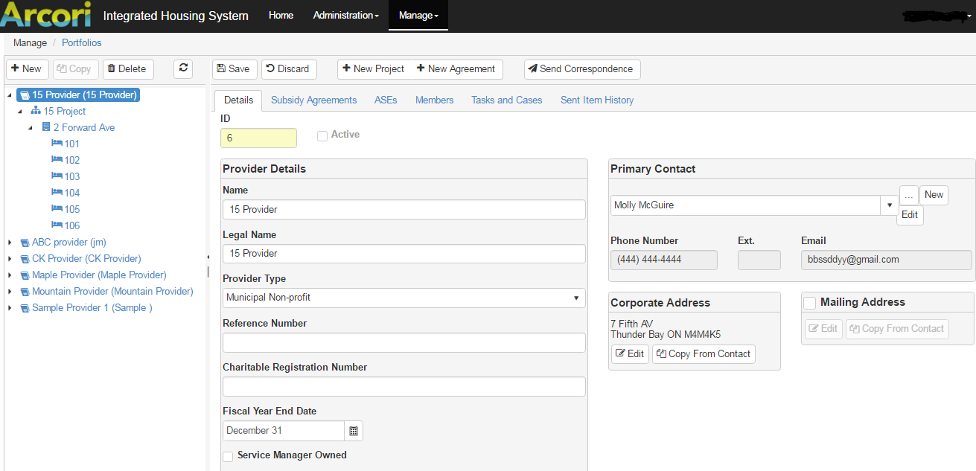Image resolution: width=976 pixels, height=471 pixels.
Task: Click the provider icon beside Sample Provider 1
Action: click(x=25, y=308)
